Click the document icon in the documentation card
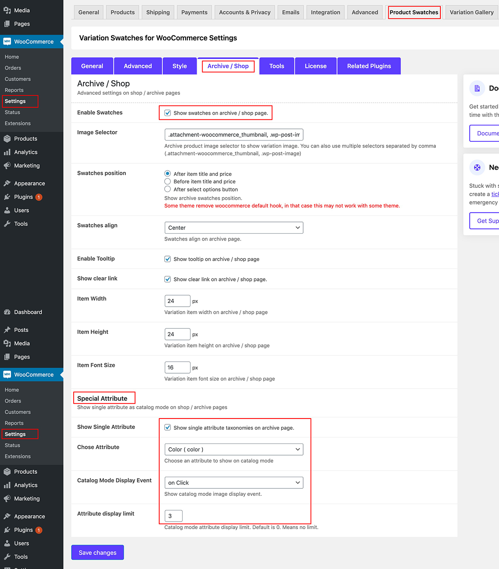499x569 pixels. pos(477,88)
